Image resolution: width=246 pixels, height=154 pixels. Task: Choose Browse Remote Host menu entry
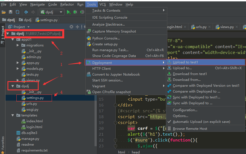coord(190,129)
